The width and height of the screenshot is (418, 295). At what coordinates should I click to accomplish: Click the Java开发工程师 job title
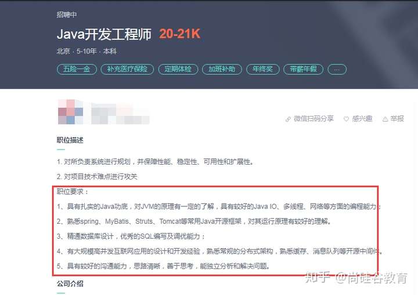pyautogui.click(x=104, y=34)
